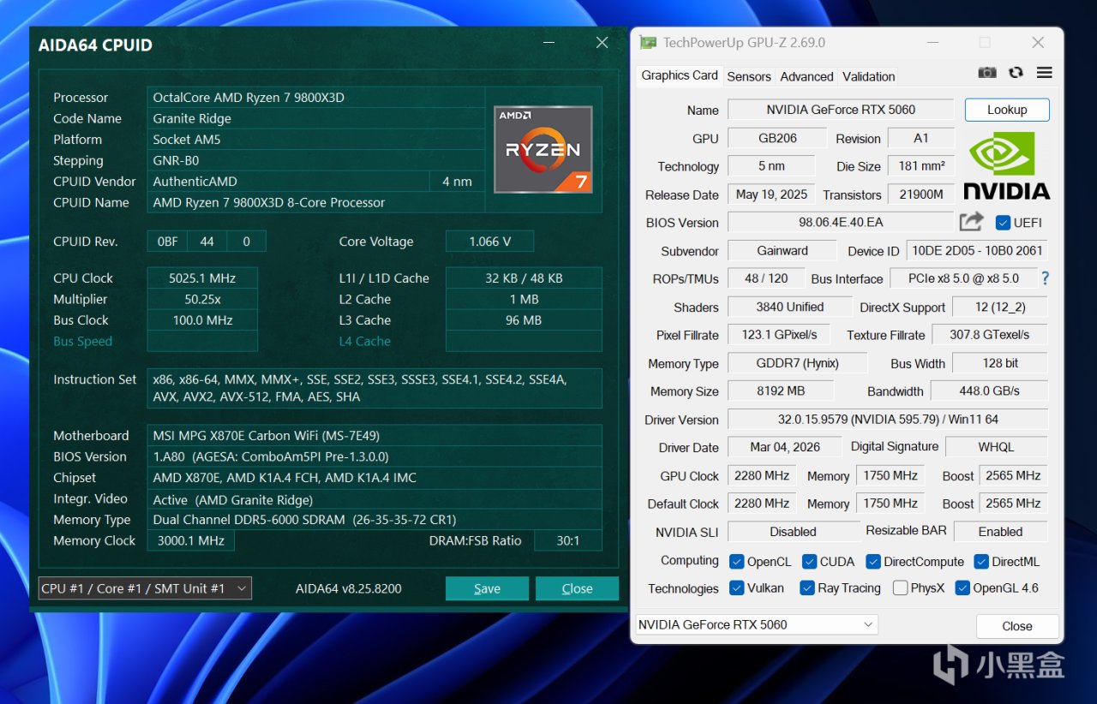Minimize the GPU-Z window
Screen dimensions: 1097x704
[932, 42]
